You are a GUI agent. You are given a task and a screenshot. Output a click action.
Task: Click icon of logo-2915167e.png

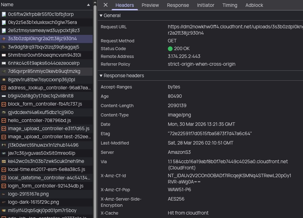(x=4, y=194)
